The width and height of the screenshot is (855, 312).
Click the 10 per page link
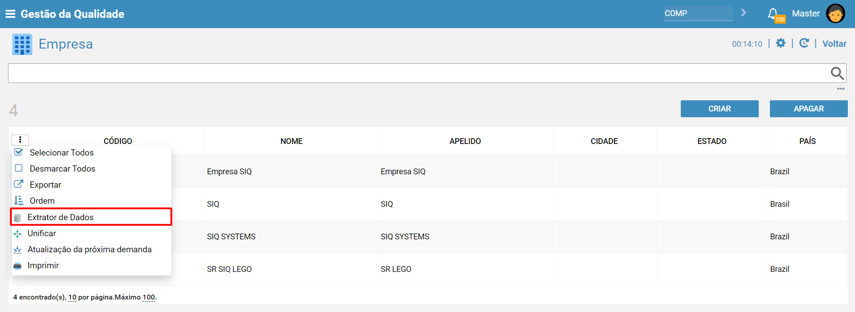click(72, 297)
